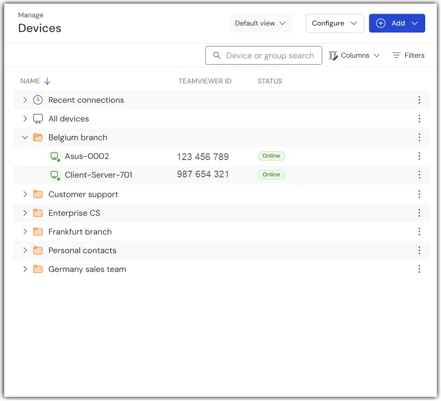Expand the Enterprise CS group
This screenshot has height=401, width=441.
click(x=25, y=213)
